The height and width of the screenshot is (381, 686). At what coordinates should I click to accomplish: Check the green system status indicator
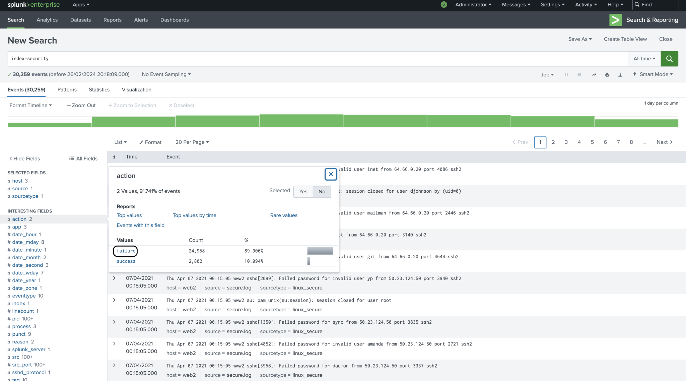[443, 5]
